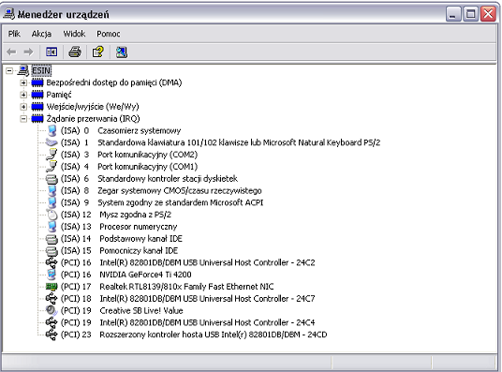Collapse the Żądanie przerwania (IRQ) node
The image size is (502, 372).
[x=23, y=119]
